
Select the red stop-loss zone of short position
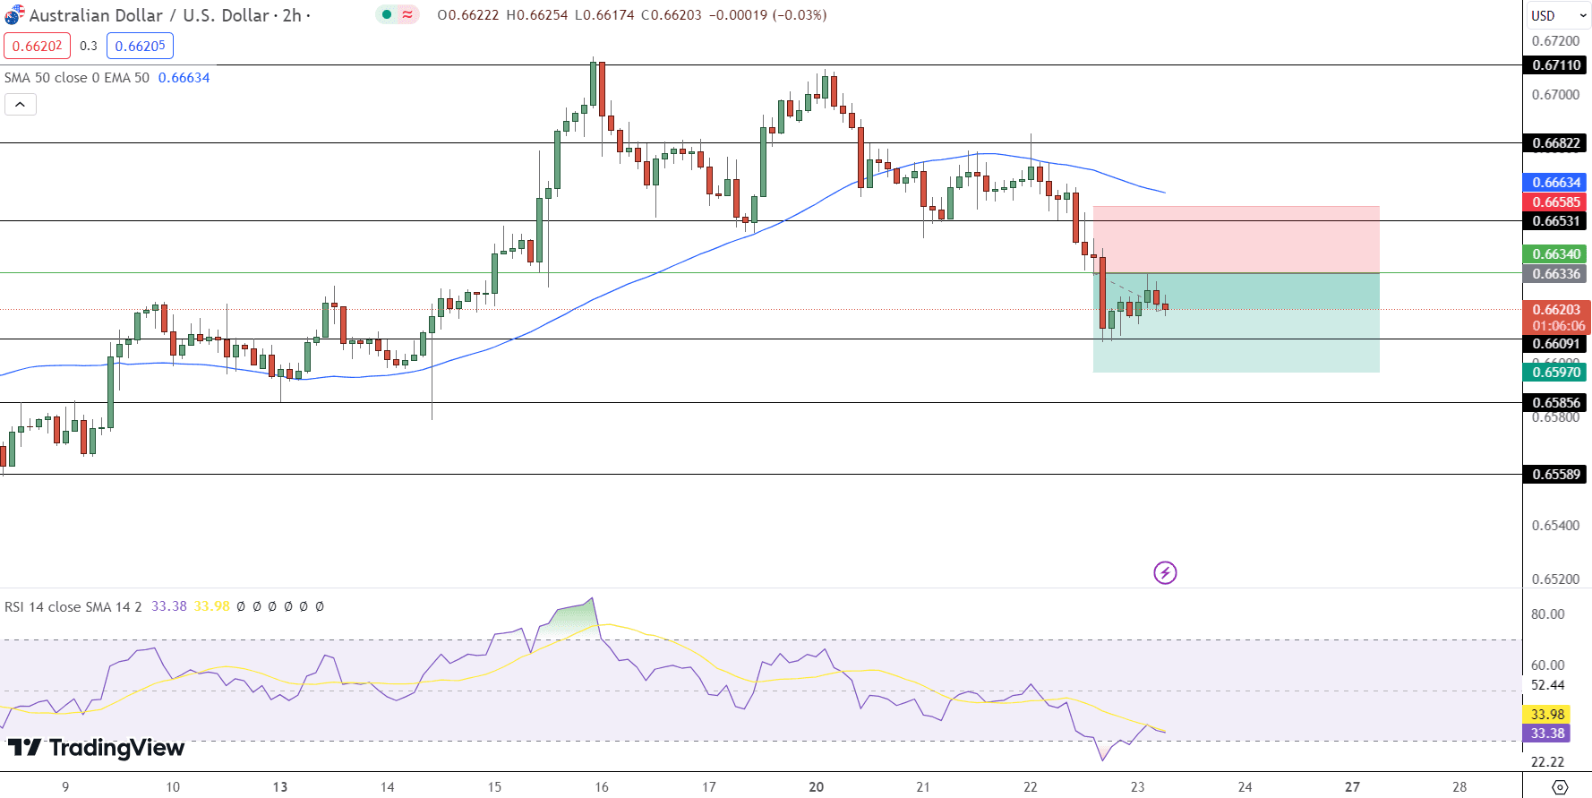click(1236, 239)
